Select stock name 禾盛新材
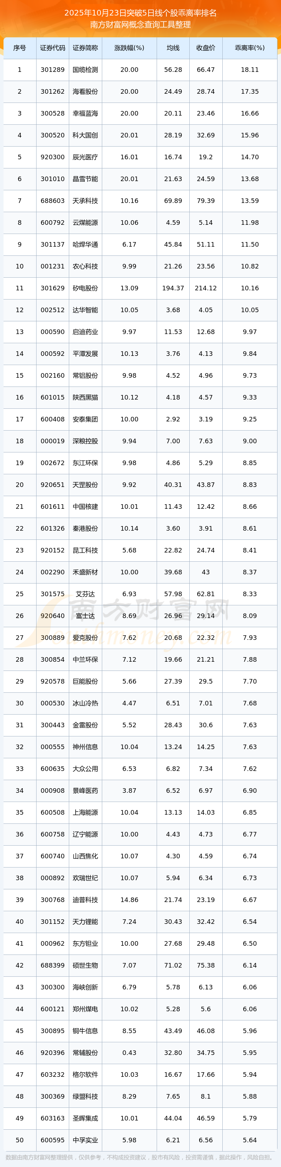The width and height of the screenshot is (281, 1167). tap(85, 572)
